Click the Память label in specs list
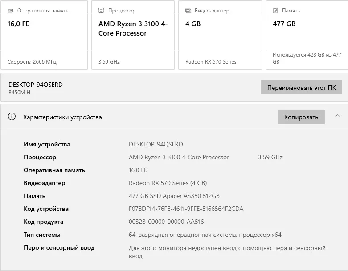Image resolution: width=348 pixels, height=271 pixels. click(x=34, y=196)
